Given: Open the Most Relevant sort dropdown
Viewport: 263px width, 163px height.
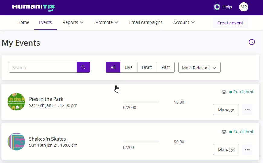Looking at the screenshot, I should click(200, 68).
